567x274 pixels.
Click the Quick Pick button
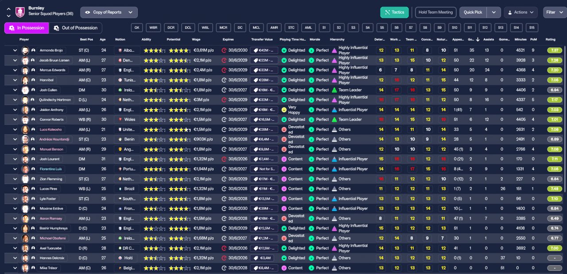coord(473,12)
